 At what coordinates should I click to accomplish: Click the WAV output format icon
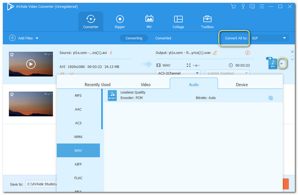pos(272,63)
